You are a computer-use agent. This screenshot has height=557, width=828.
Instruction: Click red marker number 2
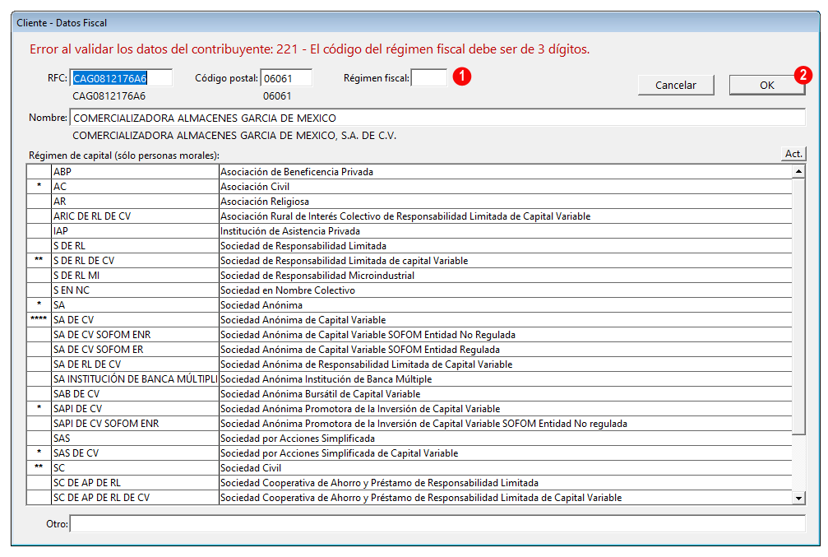coord(803,73)
